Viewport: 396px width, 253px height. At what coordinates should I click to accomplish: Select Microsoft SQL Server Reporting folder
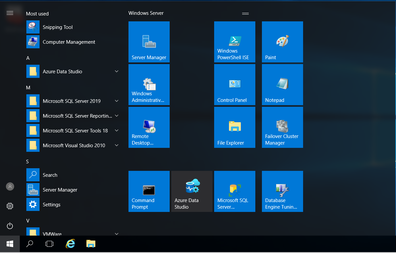(73, 116)
